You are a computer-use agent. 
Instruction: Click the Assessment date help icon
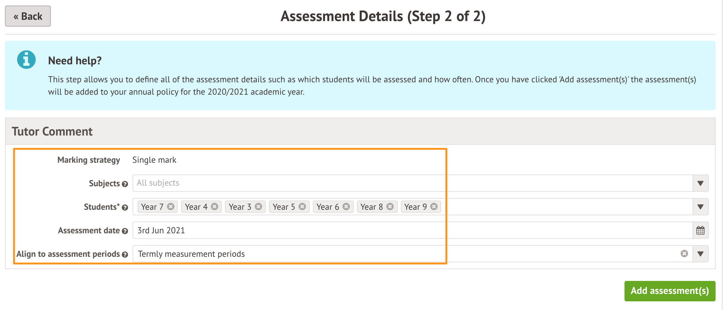tap(125, 231)
